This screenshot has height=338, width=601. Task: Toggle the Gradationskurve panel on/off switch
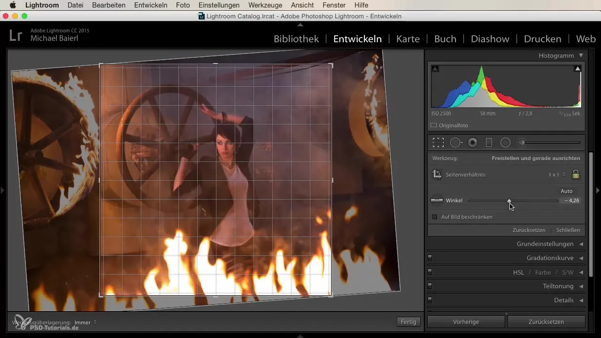(x=430, y=258)
